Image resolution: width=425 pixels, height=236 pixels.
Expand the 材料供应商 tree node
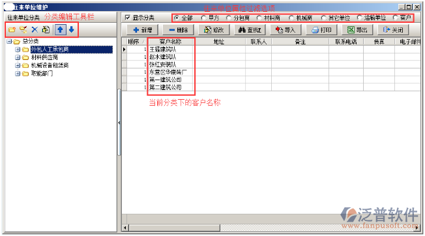click(18, 57)
